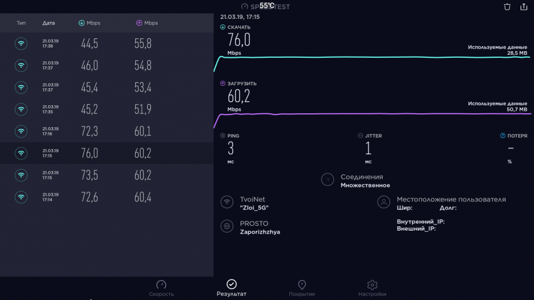
Task: Click the packet loss info icon
Action: point(503,136)
